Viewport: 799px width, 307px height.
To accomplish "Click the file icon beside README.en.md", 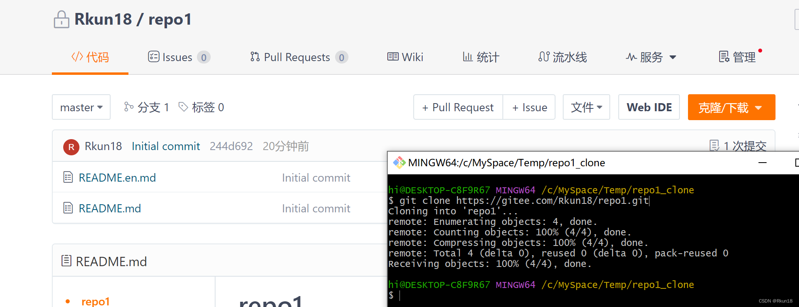I will tap(68, 177).
